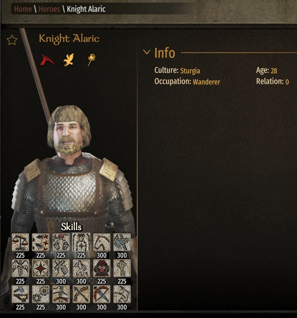
Task: Open the Wanderer occupation link
Action: click(206, 82)
